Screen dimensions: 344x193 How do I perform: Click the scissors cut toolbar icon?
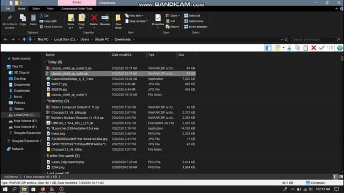289,48
